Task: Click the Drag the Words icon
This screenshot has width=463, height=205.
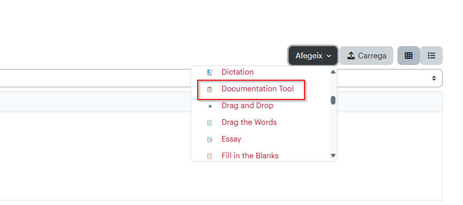Action: coord(209,123)
